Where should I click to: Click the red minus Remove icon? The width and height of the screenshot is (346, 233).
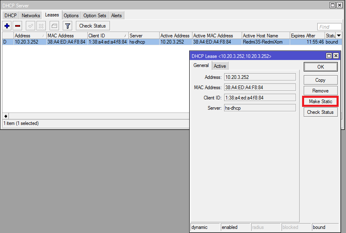tap(18, 26)
